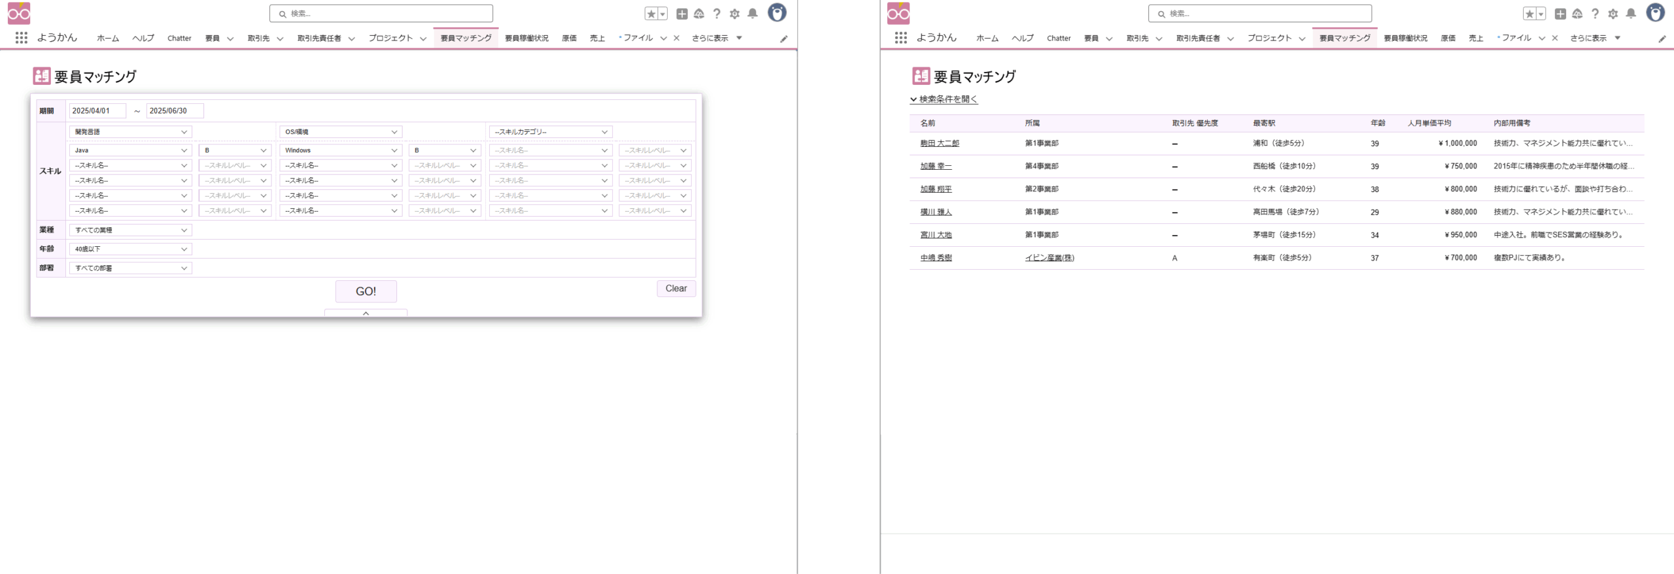The image size is (1674, 574).
Task: Open the 加藤 翔平 record link
Action: [x=936, y=189]
